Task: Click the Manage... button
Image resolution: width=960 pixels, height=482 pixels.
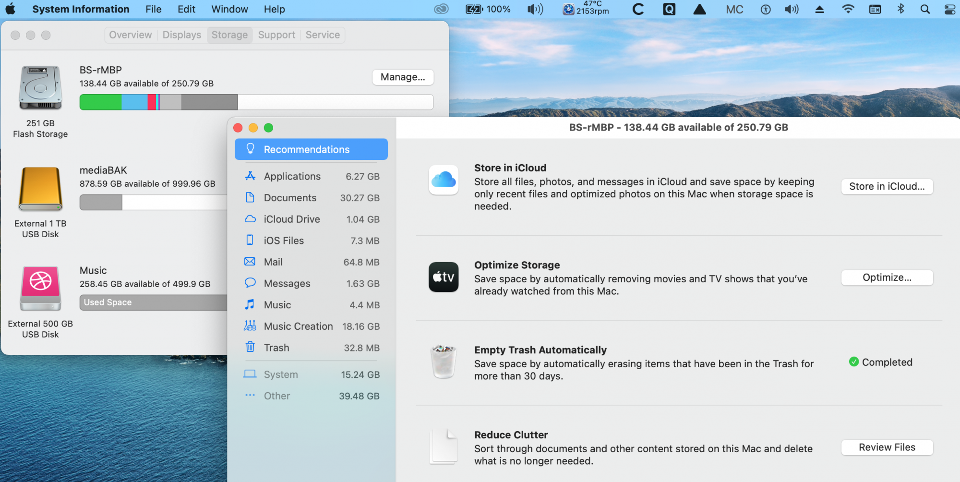Action: click(403, 77)
